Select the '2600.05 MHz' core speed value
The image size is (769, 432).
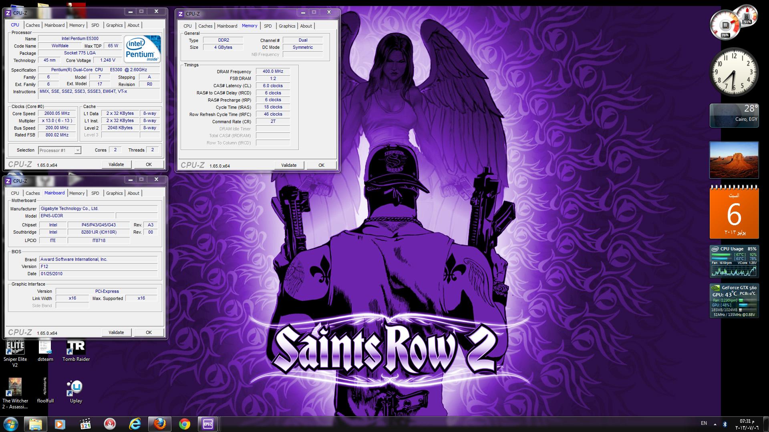(57, 114)
